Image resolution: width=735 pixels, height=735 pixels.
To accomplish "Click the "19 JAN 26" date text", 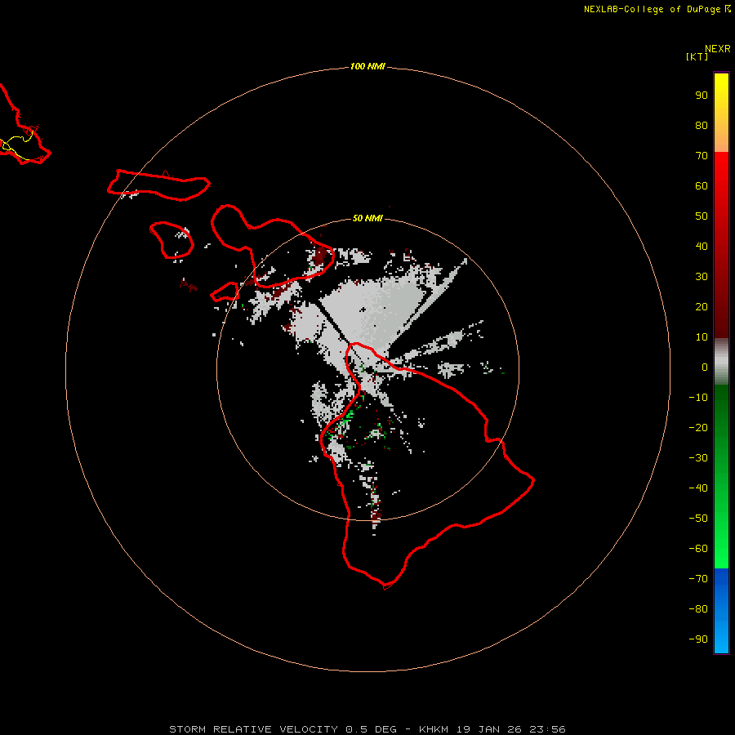I will pyautogui.click(x=489, y=729).
